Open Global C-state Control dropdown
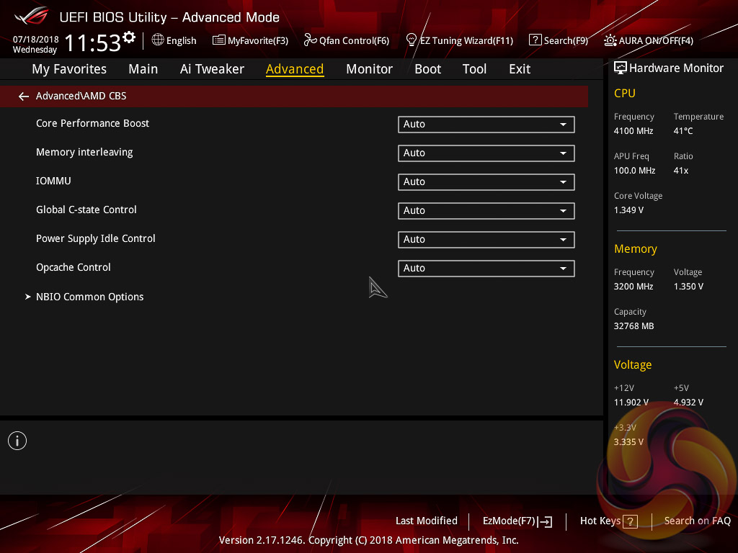Screen dimensions: 738x553 click(486, 211)
